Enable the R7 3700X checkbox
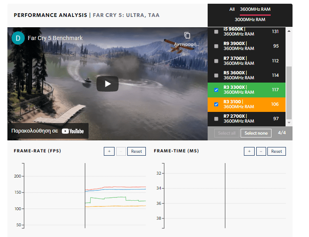Image resolution: width=309 pixels, height=237 pixels. (216, 61)
